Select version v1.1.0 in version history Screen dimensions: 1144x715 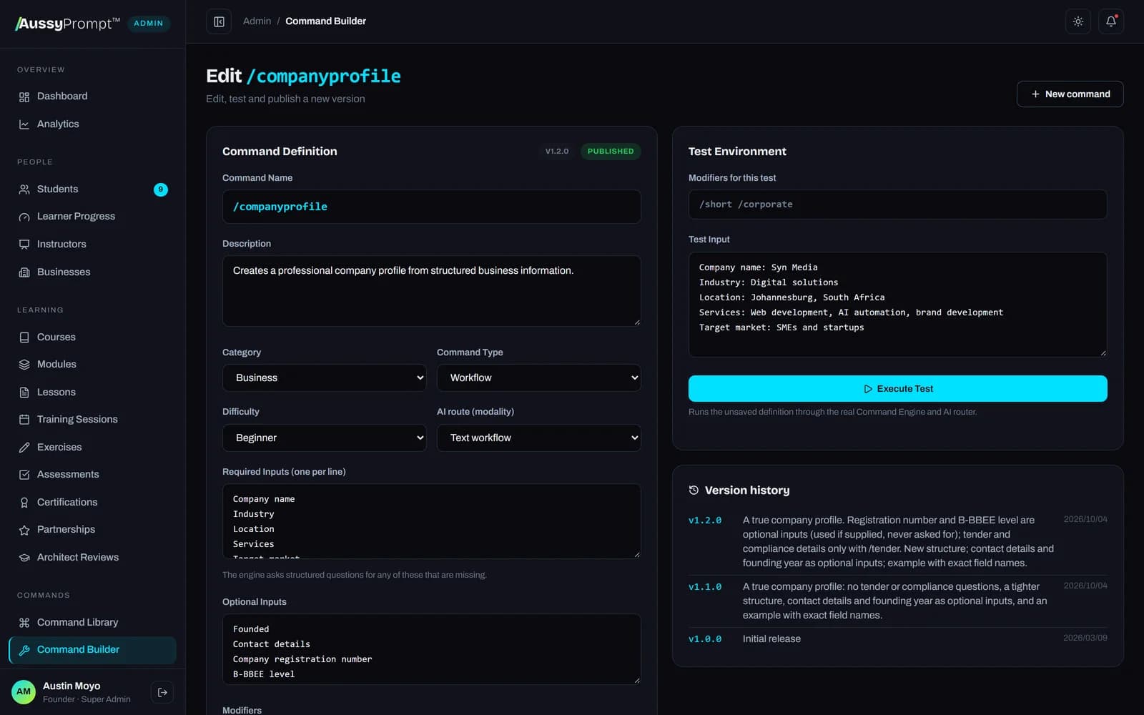[x=898, y=601]
